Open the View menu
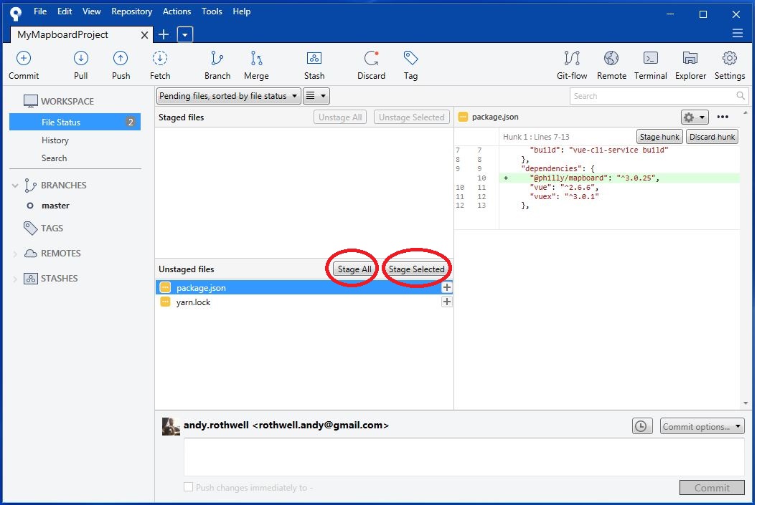Screen dimensions: 757x505 click(x=91, y=11)
